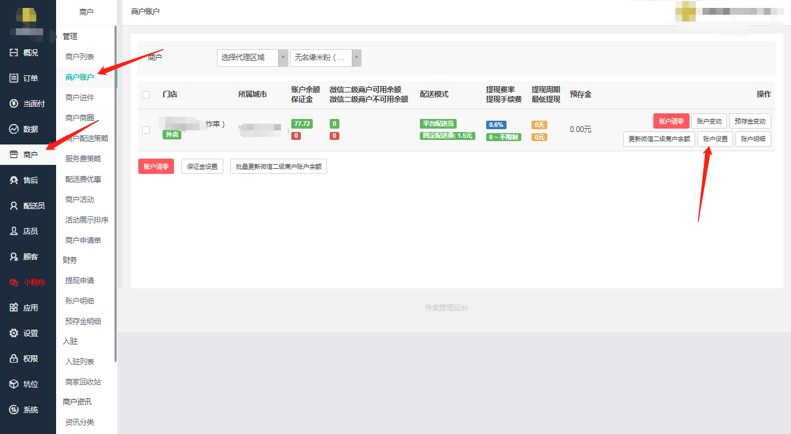Go to 商户进件 submenu item
Image resolution: width=791 pixels, height=434 pixels.
80,97
